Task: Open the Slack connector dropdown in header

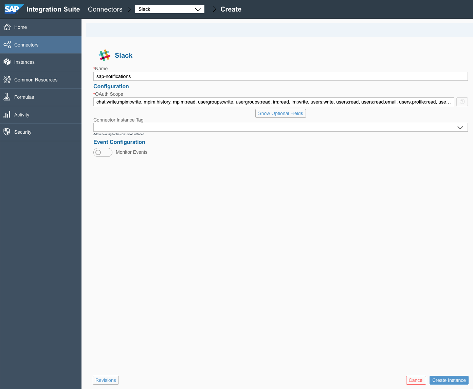Action: pos(170,9)
